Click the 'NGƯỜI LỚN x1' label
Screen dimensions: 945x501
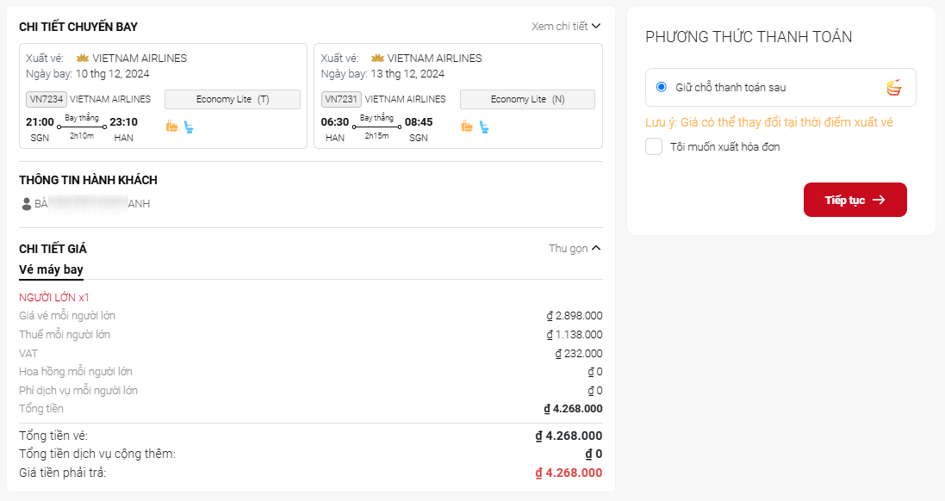pyautogui.click(x=54, y=298)
